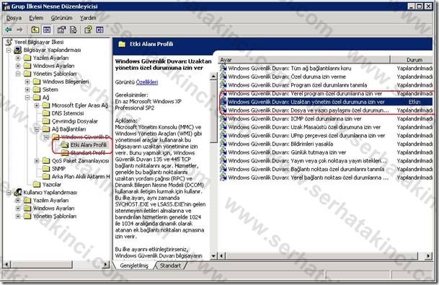Click the Help toolbar icon
439x285 pixels.
88,30
